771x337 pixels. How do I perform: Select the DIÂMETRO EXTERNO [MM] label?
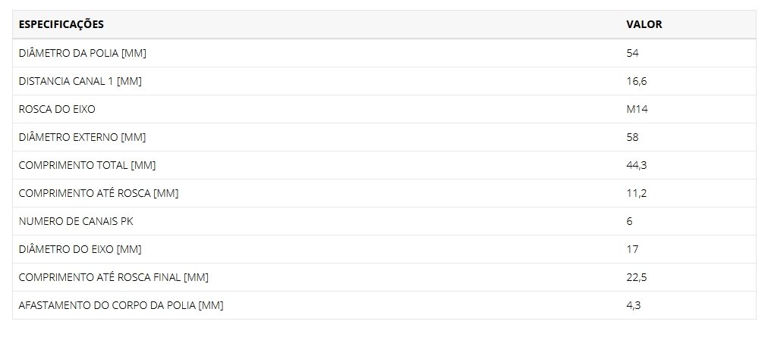pos(82,137)
